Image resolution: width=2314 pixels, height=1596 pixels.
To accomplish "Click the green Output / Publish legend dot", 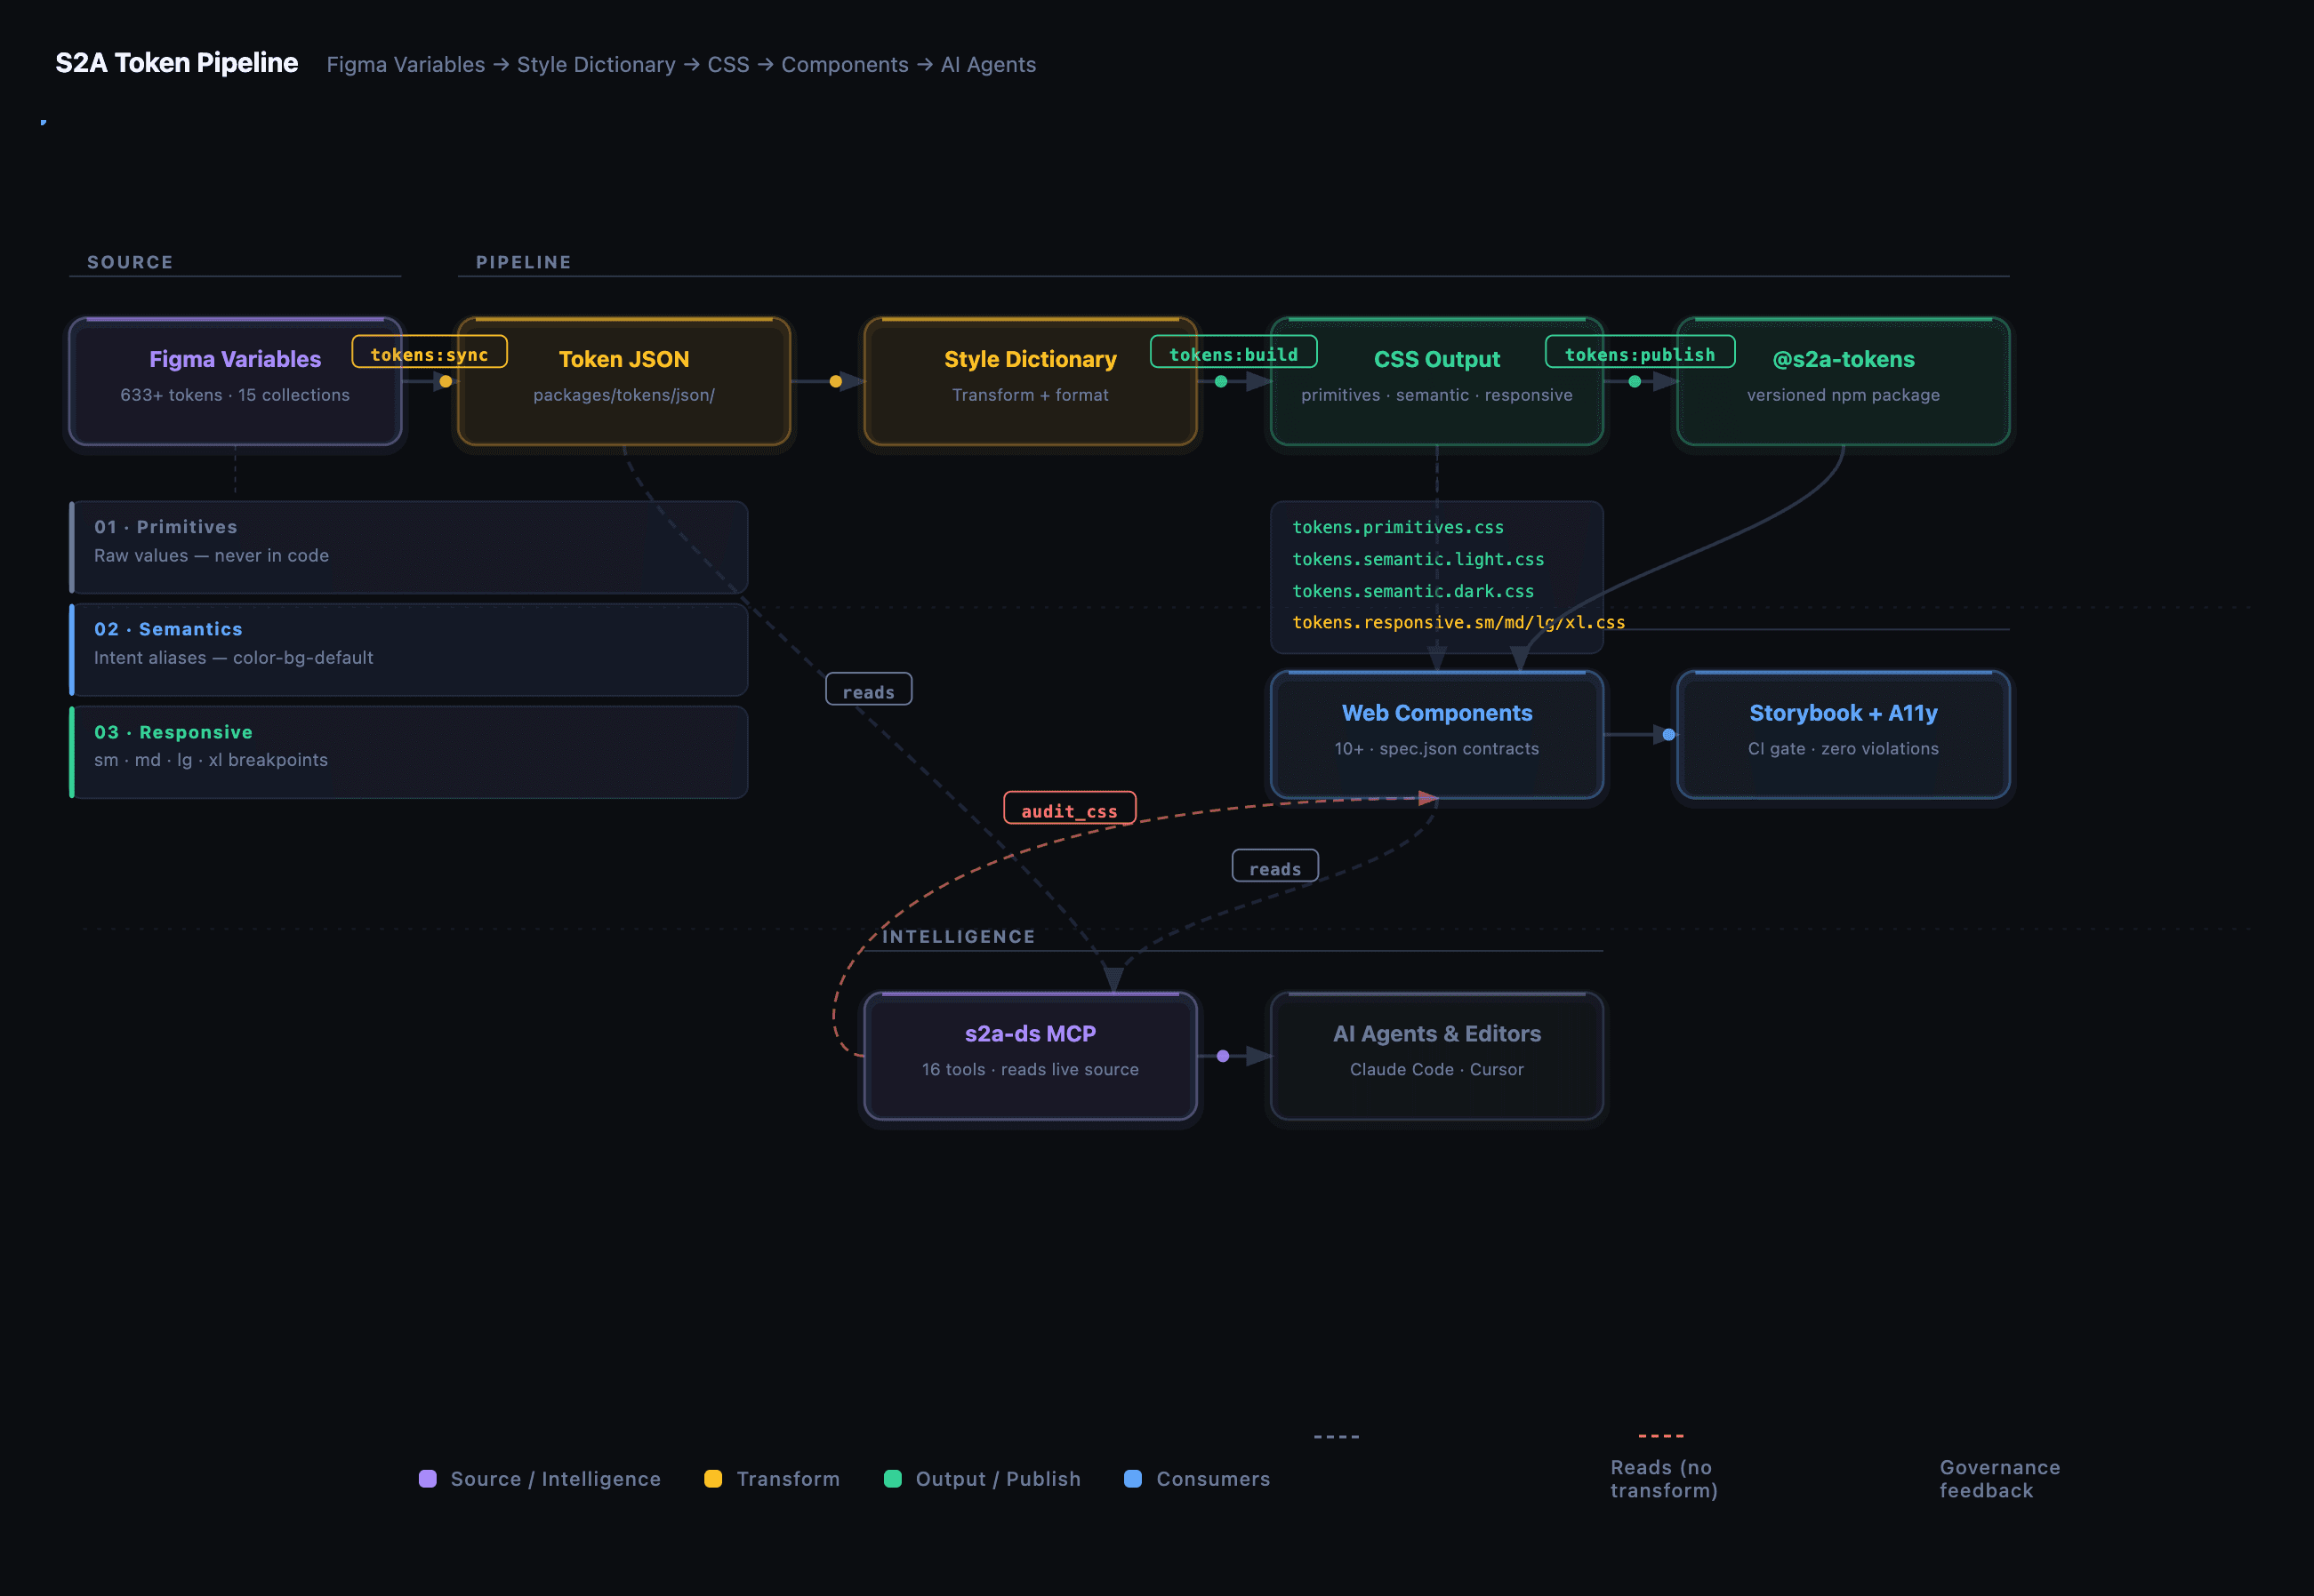I will pos(892,1478).
